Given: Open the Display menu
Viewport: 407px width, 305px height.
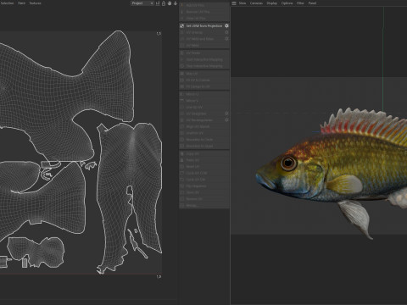Looking at the screenshot, I should point(272,3).
